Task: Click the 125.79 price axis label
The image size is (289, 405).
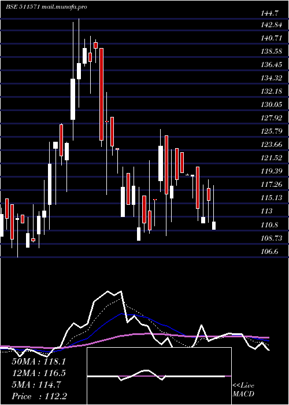Action: pos(271,131)
